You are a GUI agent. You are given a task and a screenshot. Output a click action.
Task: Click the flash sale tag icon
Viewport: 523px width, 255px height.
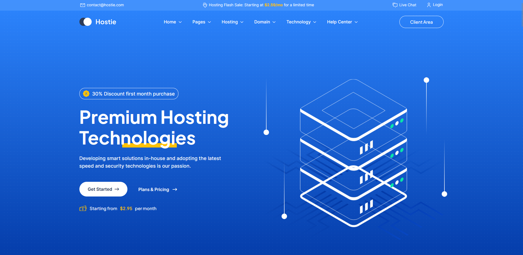pos(205,5)
